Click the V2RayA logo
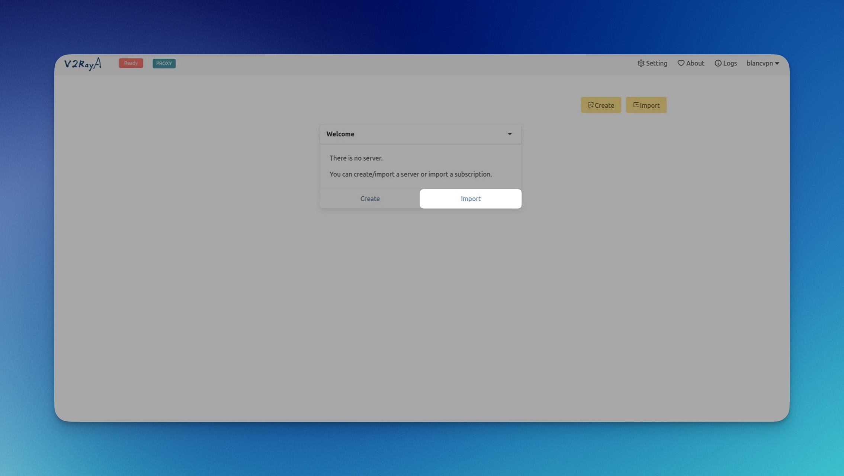Screen dimensions: 844x476 tap(83, 64)
